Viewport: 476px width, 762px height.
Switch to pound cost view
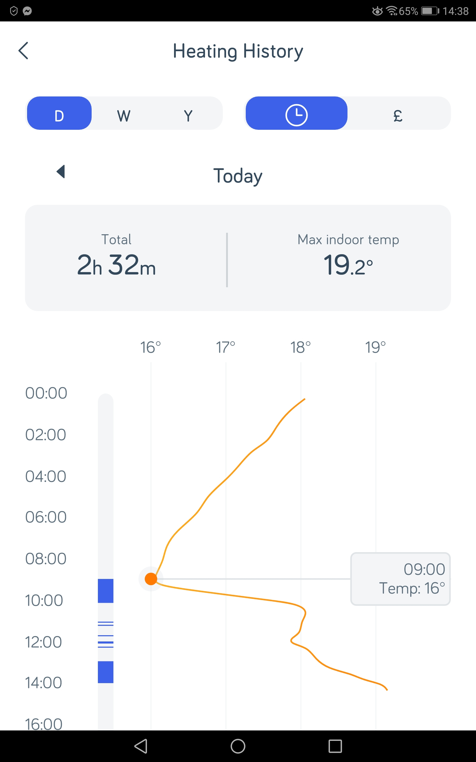[398, 115]
